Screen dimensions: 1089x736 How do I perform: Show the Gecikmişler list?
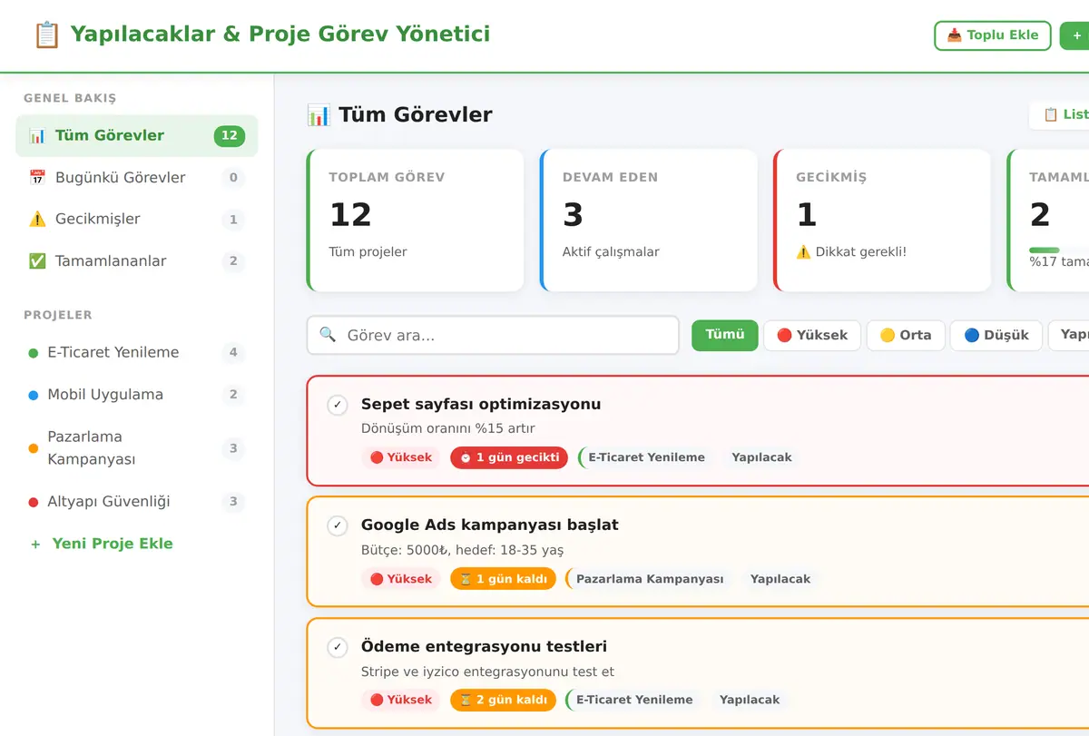[137, 220]
